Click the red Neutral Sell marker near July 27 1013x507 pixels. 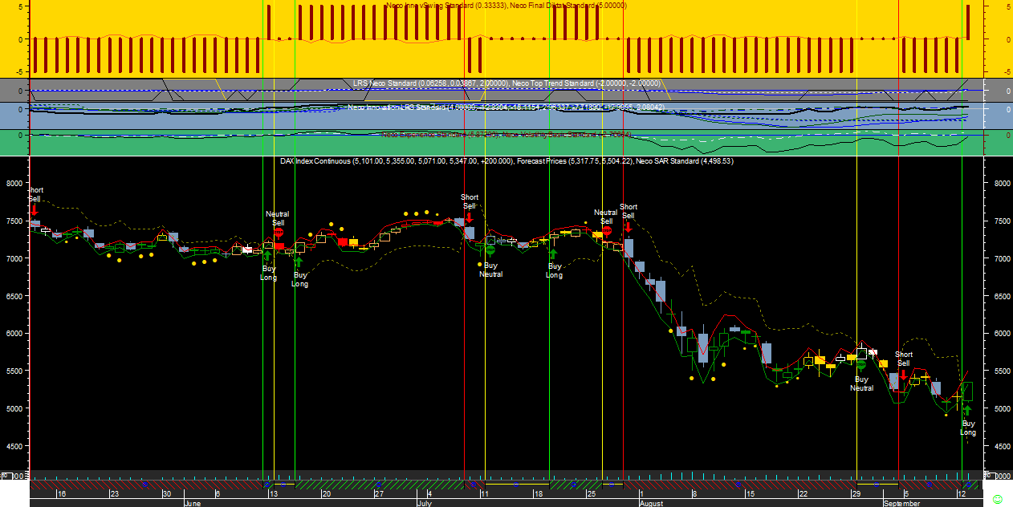(607, 231)
